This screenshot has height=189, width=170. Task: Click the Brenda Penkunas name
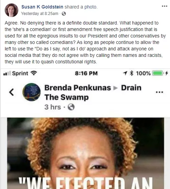78,88
